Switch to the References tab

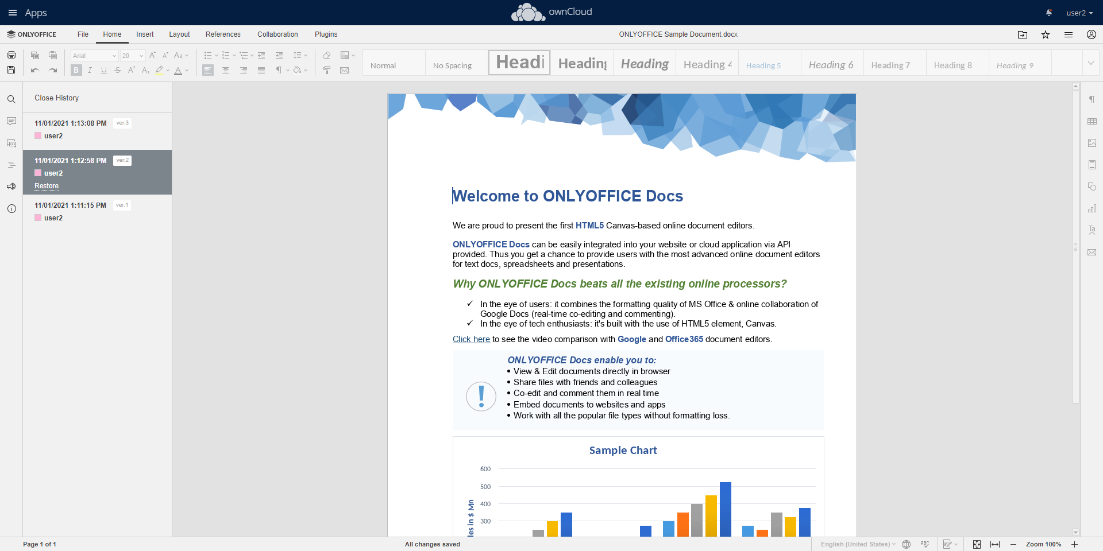[x=223, y=34]
